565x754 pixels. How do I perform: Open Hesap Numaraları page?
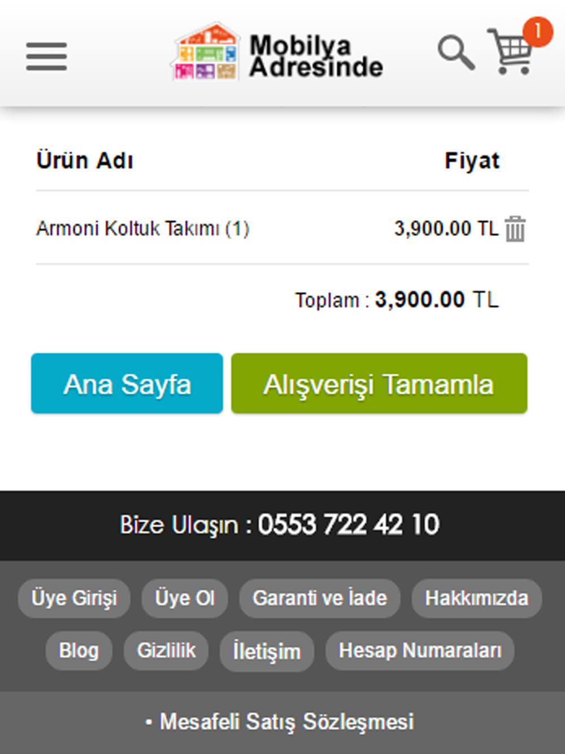click(x=420, y=651)
